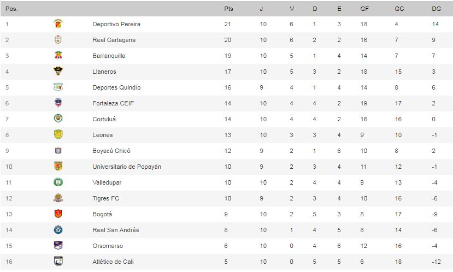
Task: Sort table by Pts column header
Action: [228, 9]
